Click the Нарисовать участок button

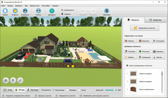coord(145,28)
